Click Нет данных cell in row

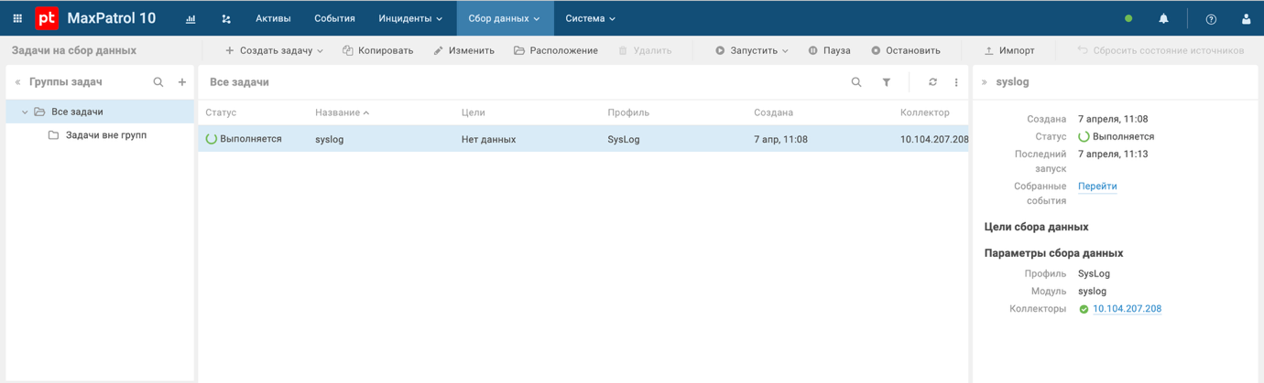click(488, 140)
